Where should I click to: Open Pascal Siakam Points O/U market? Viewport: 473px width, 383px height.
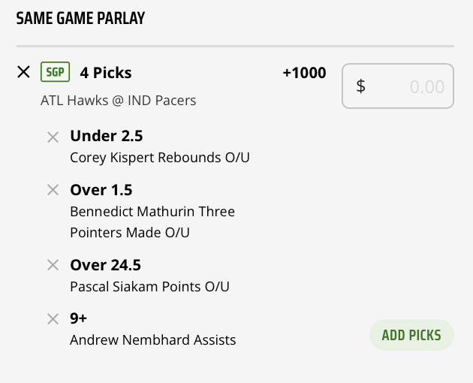[x=149, y=286]
